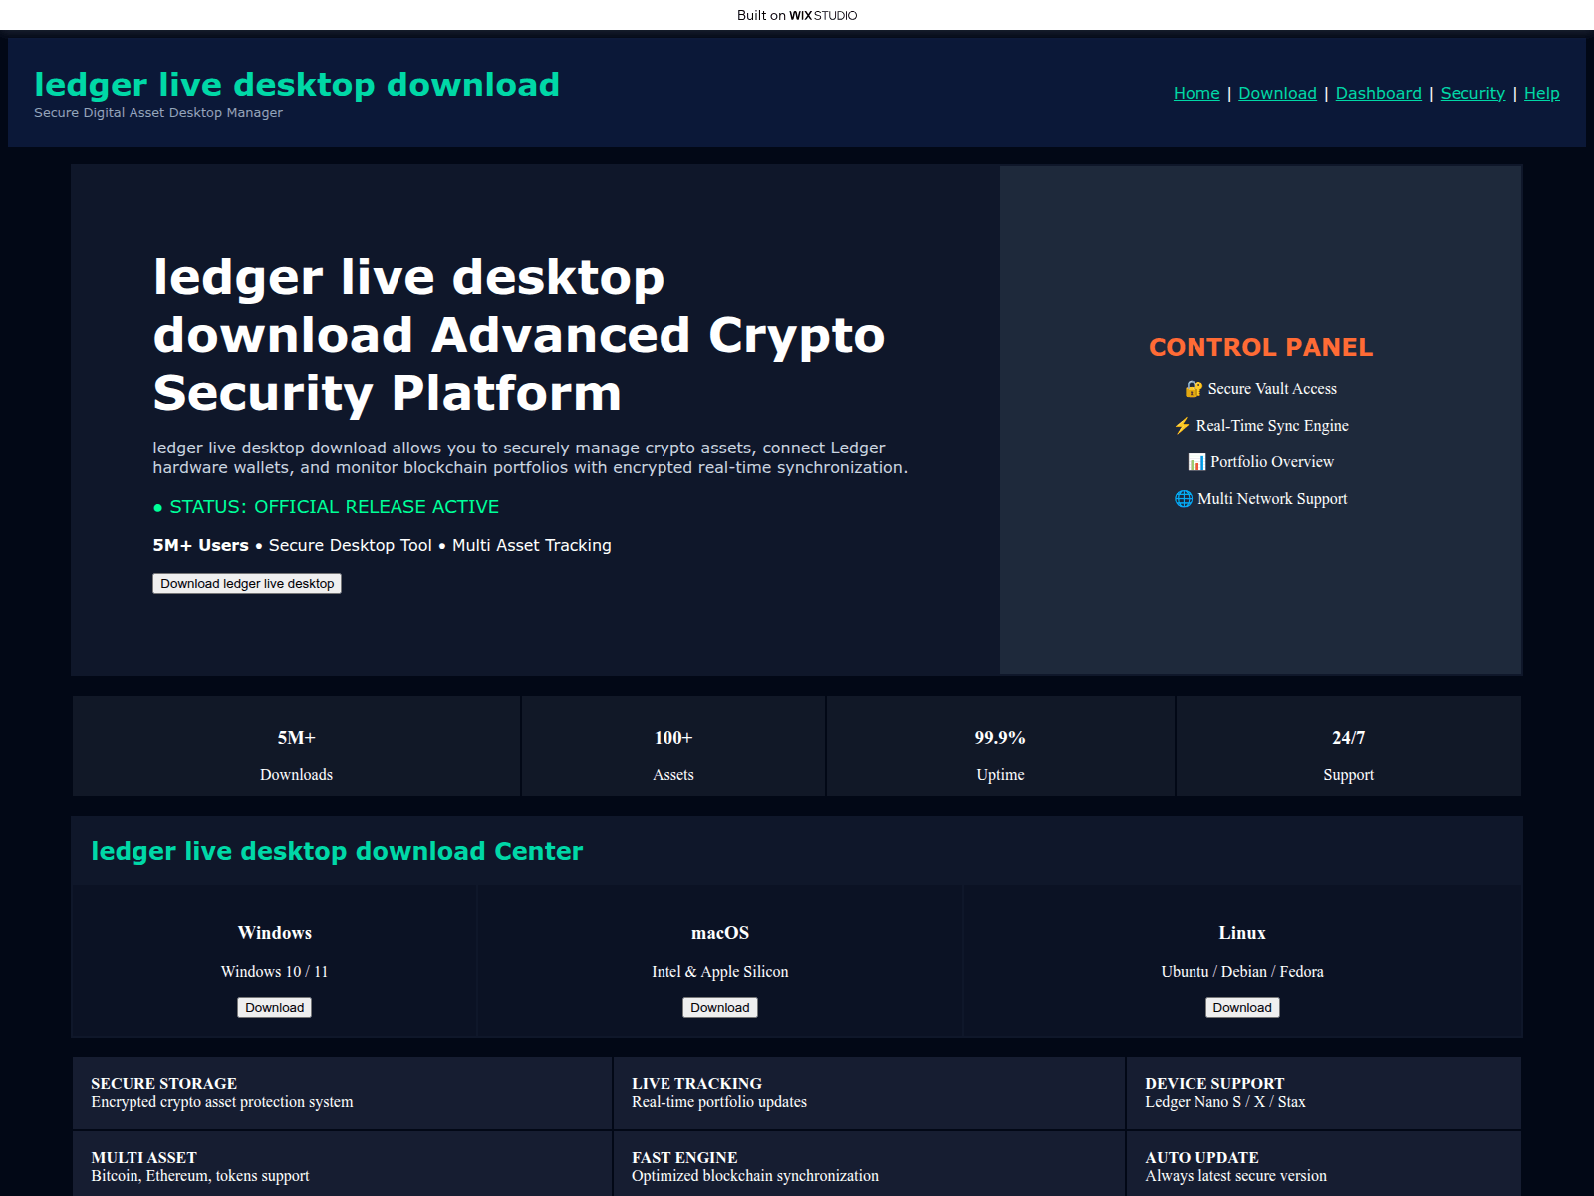Open the Help navigation link
This screenshot has width=1594, height=1196.
[x=1542, y=93]
